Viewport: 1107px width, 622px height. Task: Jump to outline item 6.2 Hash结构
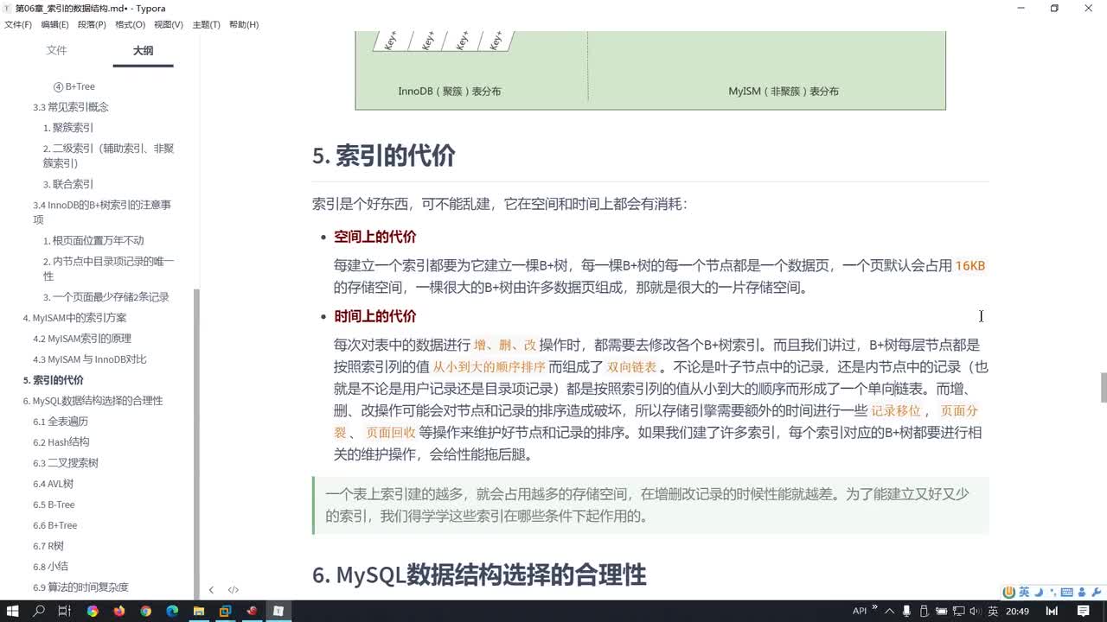tap(61, 442)
